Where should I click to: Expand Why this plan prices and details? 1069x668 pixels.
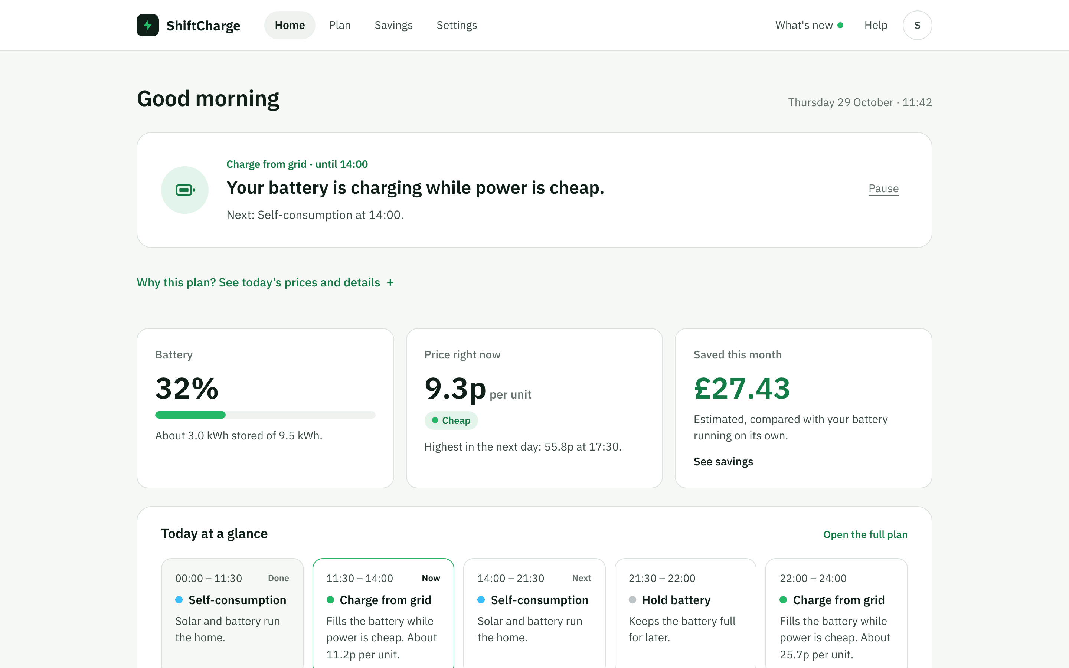point(265,282)
